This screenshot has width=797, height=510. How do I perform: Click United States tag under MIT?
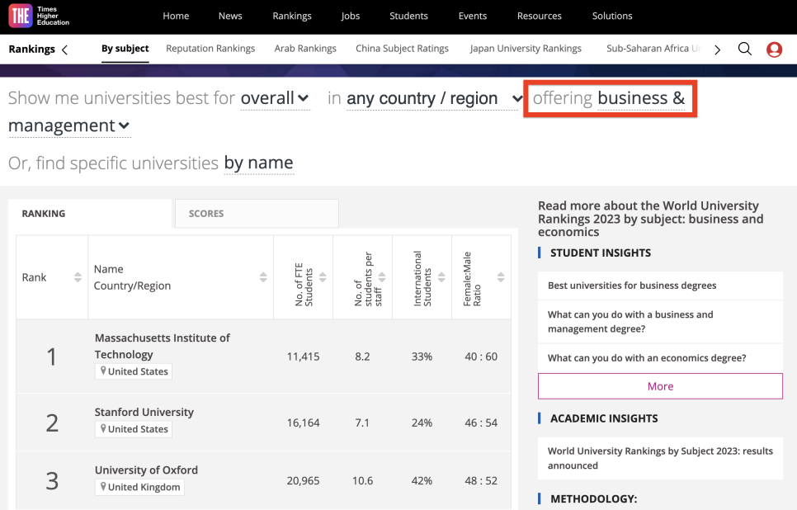coord(134,371)
